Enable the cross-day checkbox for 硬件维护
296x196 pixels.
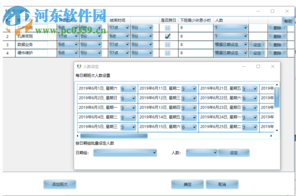[x=168, y=53]
